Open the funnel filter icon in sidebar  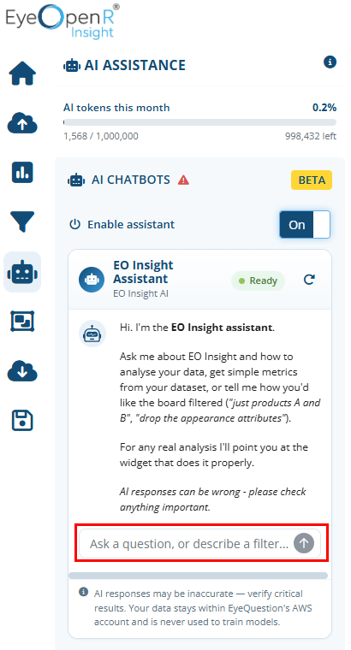22,222
